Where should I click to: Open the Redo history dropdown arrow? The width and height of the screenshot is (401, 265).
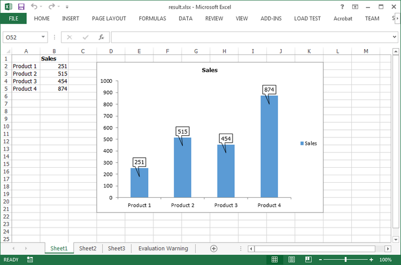pos(59,6)
